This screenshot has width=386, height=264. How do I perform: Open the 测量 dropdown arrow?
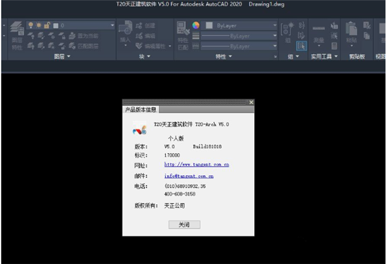click(x=319, y=46)
